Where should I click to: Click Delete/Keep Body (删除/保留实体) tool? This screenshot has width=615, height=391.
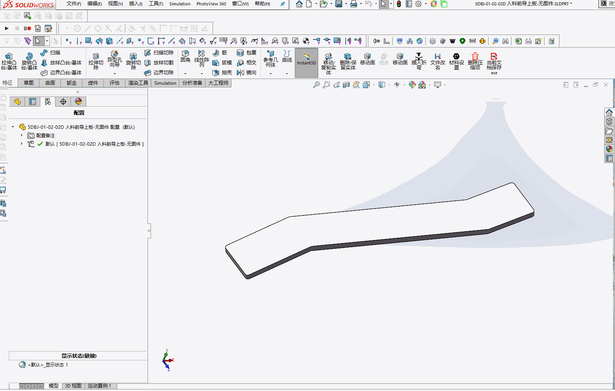click(348, 61)
